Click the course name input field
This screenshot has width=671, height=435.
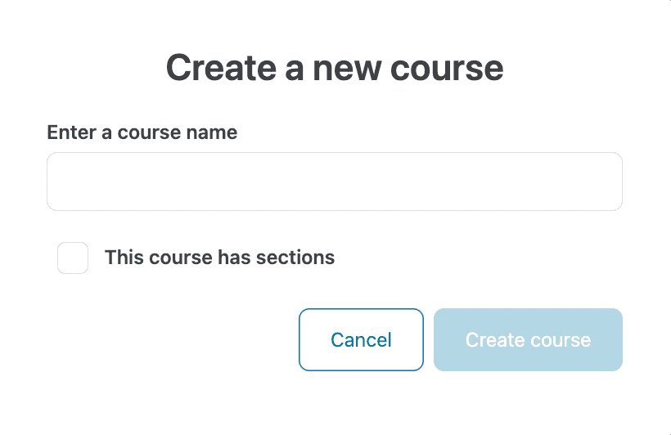[x=334, y=182]
